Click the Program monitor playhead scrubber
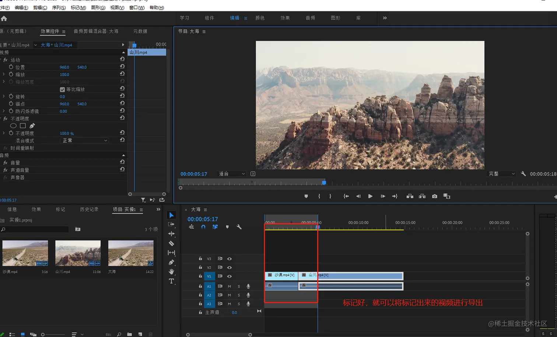 324,182
